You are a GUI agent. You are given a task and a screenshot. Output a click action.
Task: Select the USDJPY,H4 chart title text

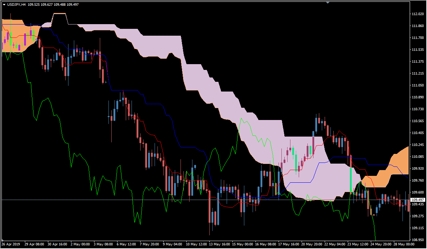[16, 5]
